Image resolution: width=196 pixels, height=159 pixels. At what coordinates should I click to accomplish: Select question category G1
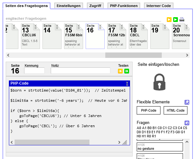click(183, 132)
